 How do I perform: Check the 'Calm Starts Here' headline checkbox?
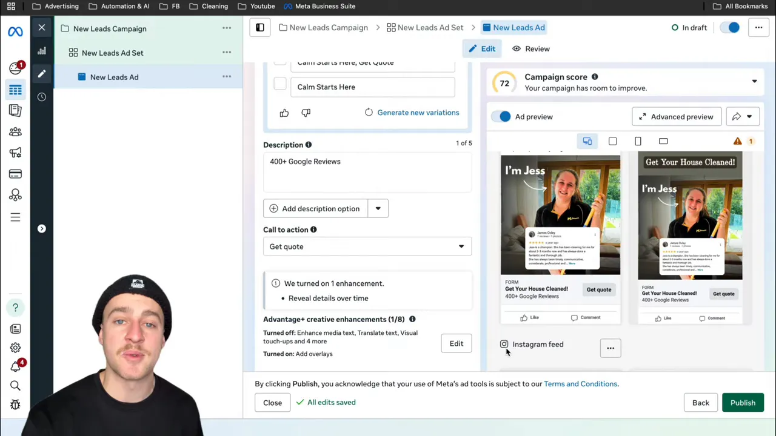pyautogui.click(x=279, y=85)
